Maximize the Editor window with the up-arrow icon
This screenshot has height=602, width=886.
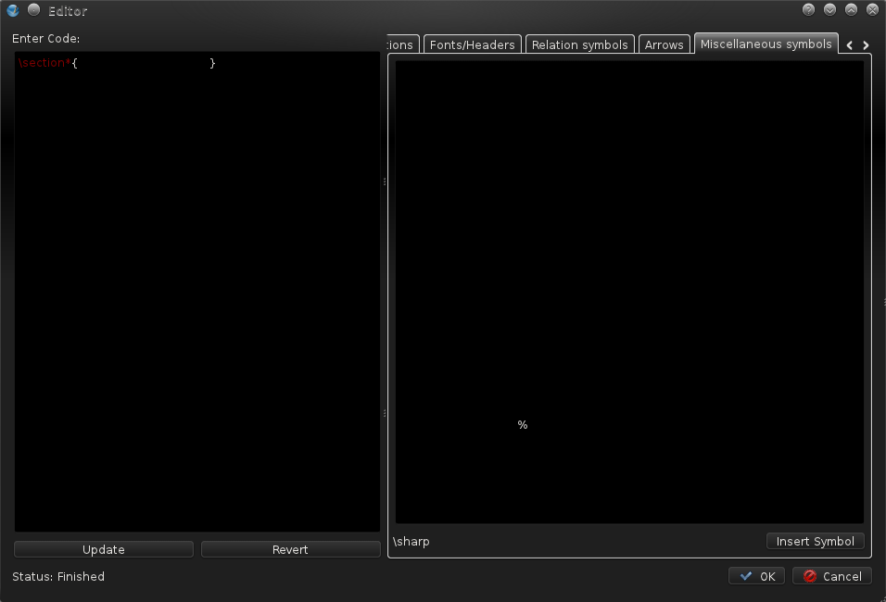(851, 10)
